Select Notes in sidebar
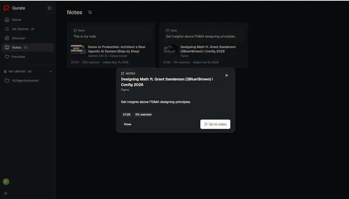Viewport: 349px width, 199px height. (27, 47)
